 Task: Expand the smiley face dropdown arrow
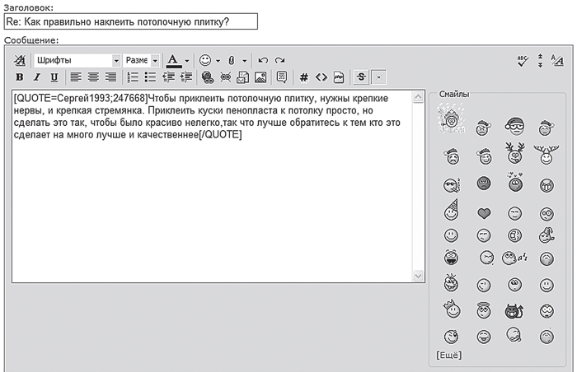pyautogui.click(x=218, y=61)
